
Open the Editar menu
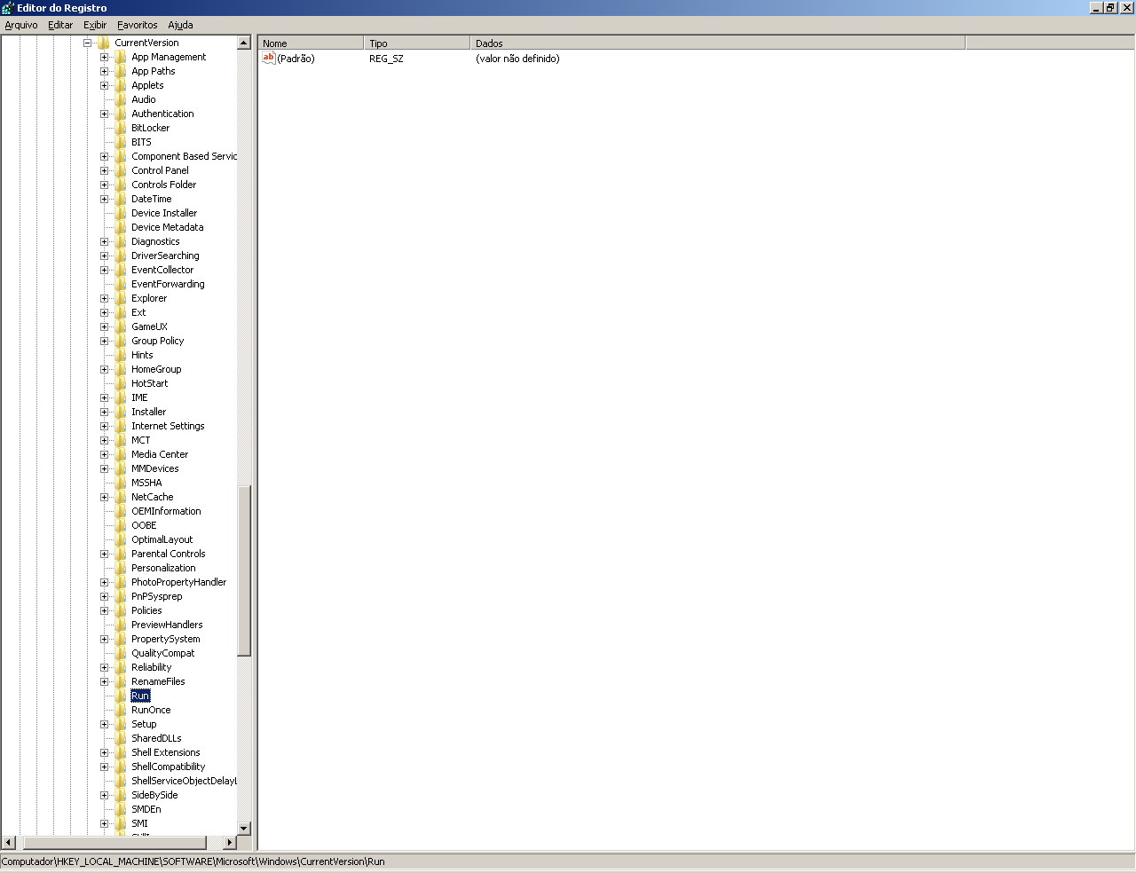pos(60,25)
